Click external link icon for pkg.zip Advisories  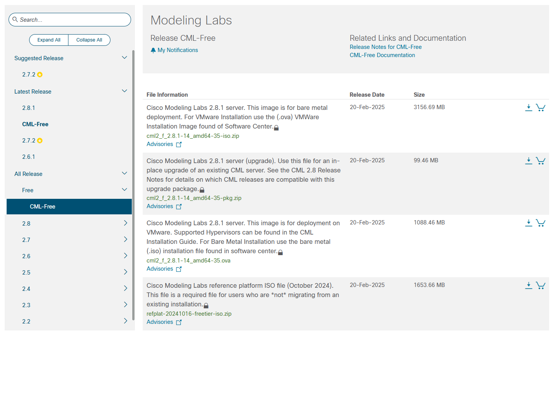click(179, 207)
